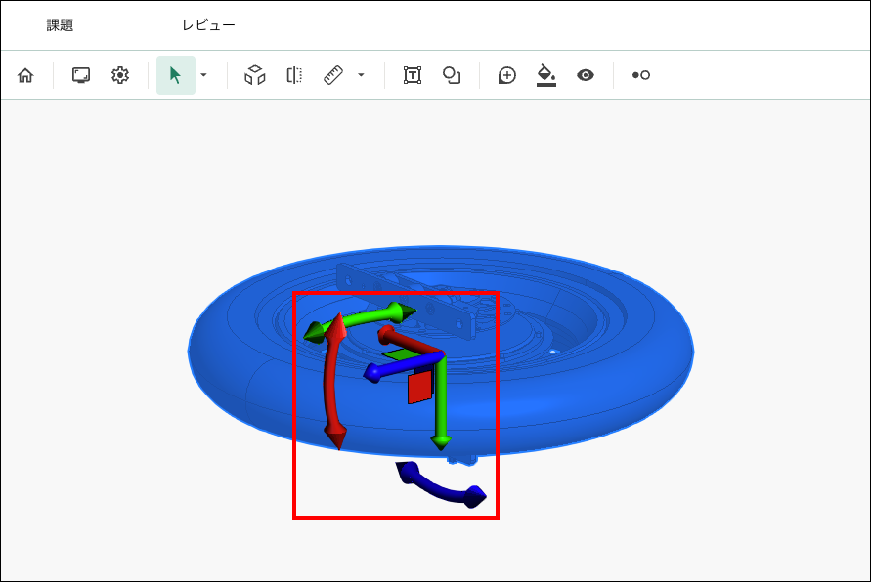The image size is (871, 582).
Task: Switch to the 課題 tab
Action: (x=60, y=25)
